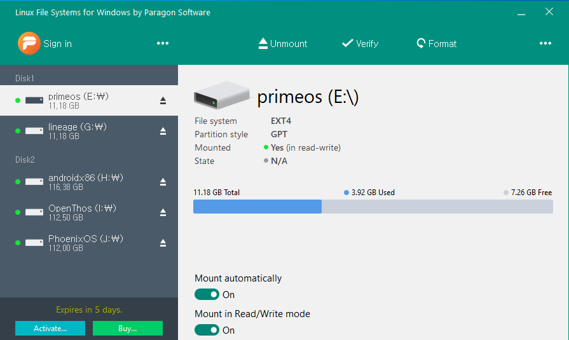Click the 7.26 GB Free legend
569x340 pixels.
[528, 193]
